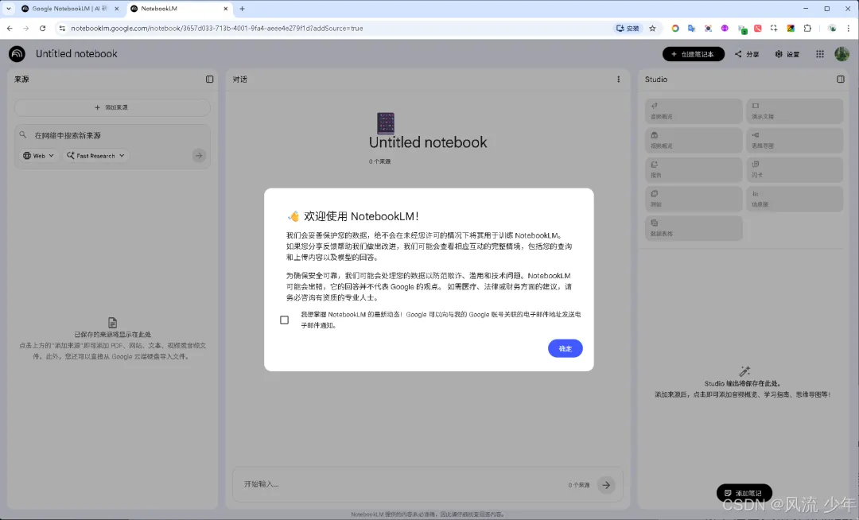859x520 pixels.
Task: Click the 报告 report tile
Action: click(694, 169)
